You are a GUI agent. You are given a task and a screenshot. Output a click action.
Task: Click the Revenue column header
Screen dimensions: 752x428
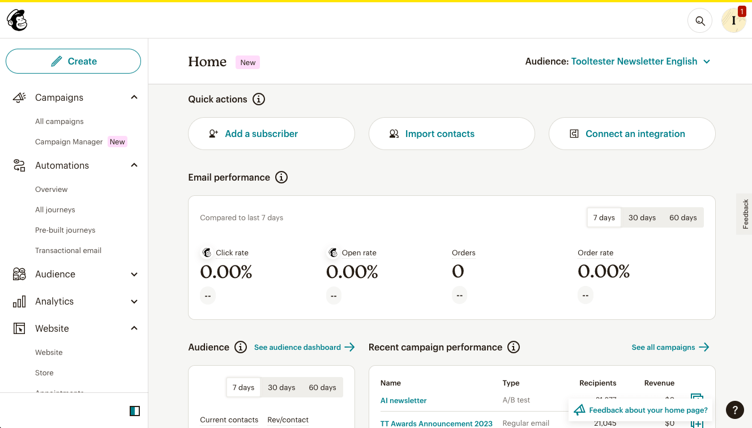coord(659,383)
